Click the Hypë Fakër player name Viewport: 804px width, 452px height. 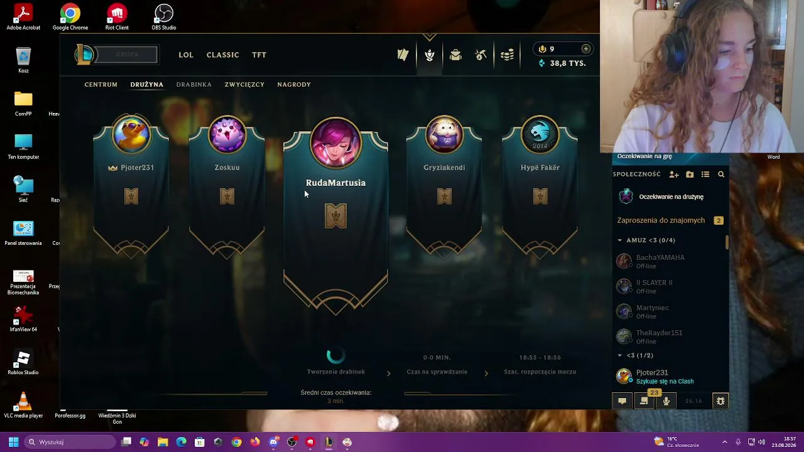point(540,168)
